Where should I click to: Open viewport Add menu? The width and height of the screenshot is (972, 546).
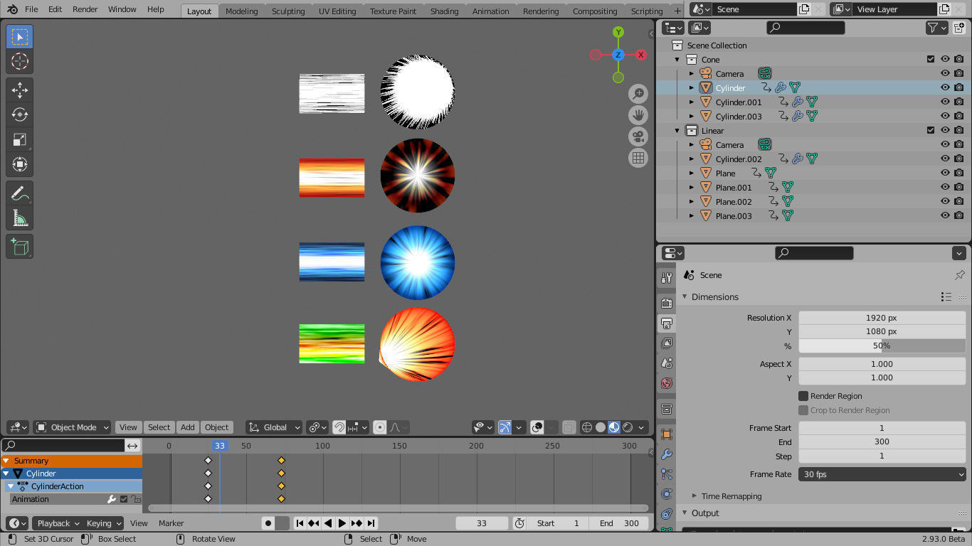187,427
